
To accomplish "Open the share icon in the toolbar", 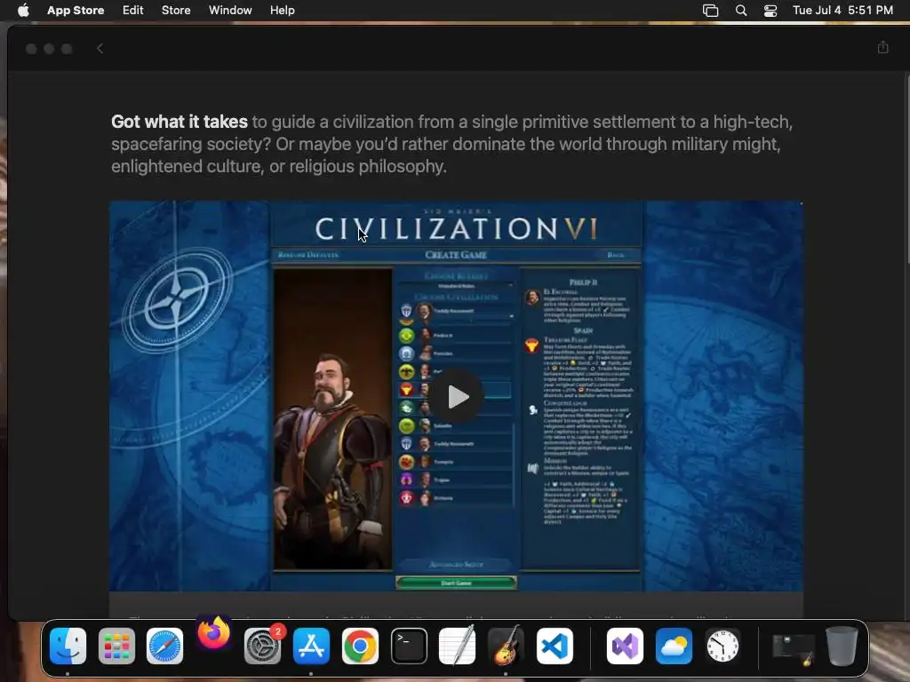I will point(882,48).
